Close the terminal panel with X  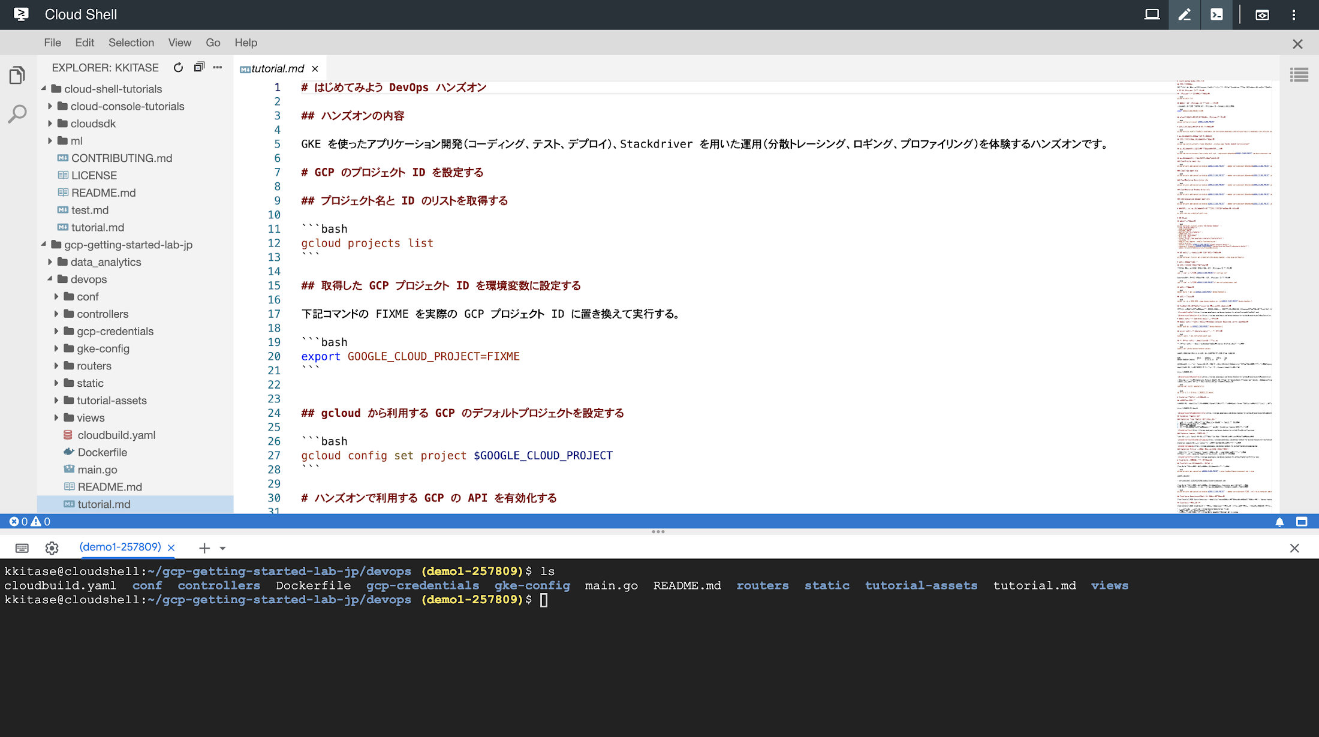coord(1294,548)
